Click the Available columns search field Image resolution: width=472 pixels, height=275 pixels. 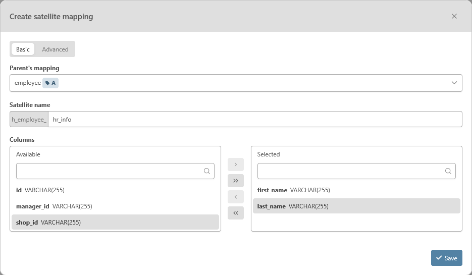coord(109,171)
